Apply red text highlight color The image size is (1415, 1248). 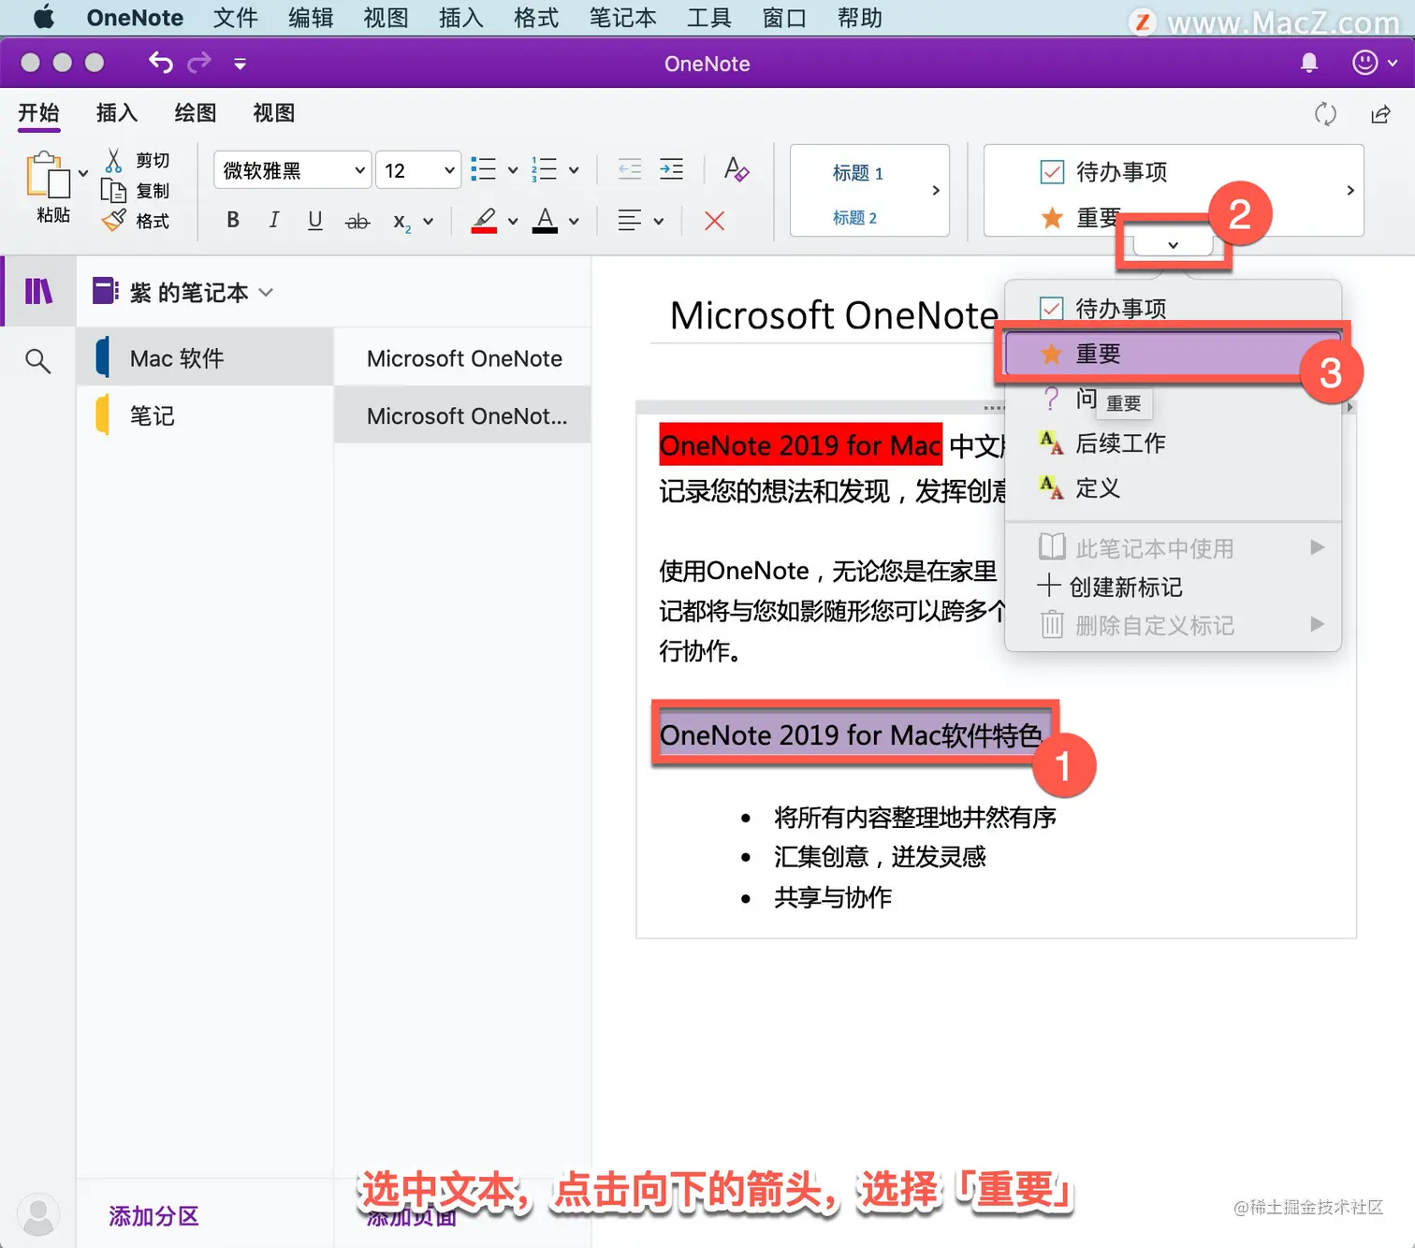[484, 221]
